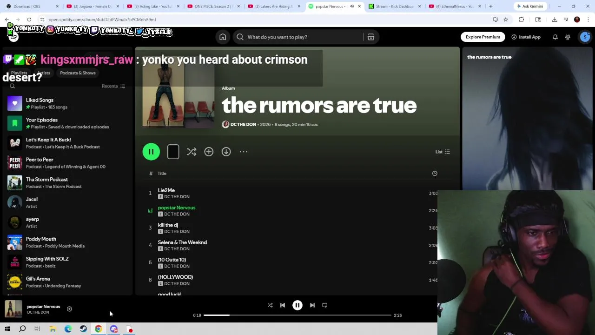The height and width of the screenshot is (335, 595).
Task: Pause the album with green button
Action: point(151,152)
